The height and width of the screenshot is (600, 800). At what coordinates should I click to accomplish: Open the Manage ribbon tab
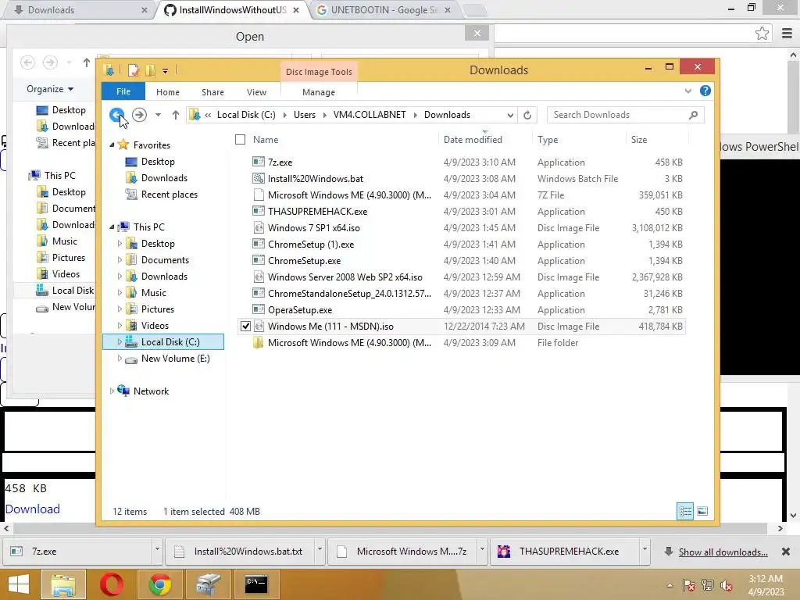pos(319,92)
